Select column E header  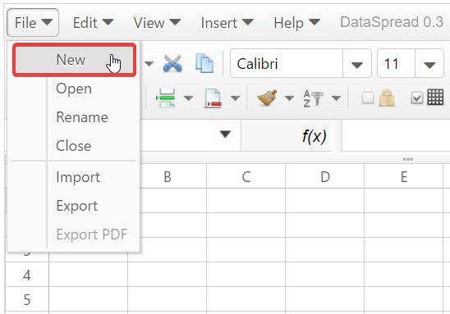[x=404, y=176]
